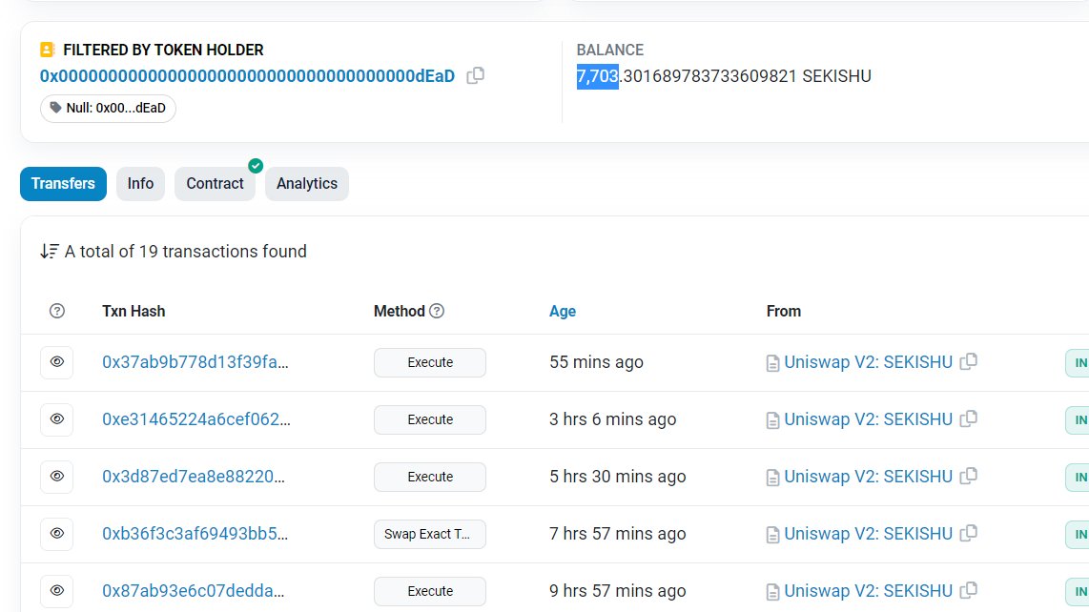Click the Method column help icon
This screenshot has height=612, width=1089.
click(x=437, y=311)
